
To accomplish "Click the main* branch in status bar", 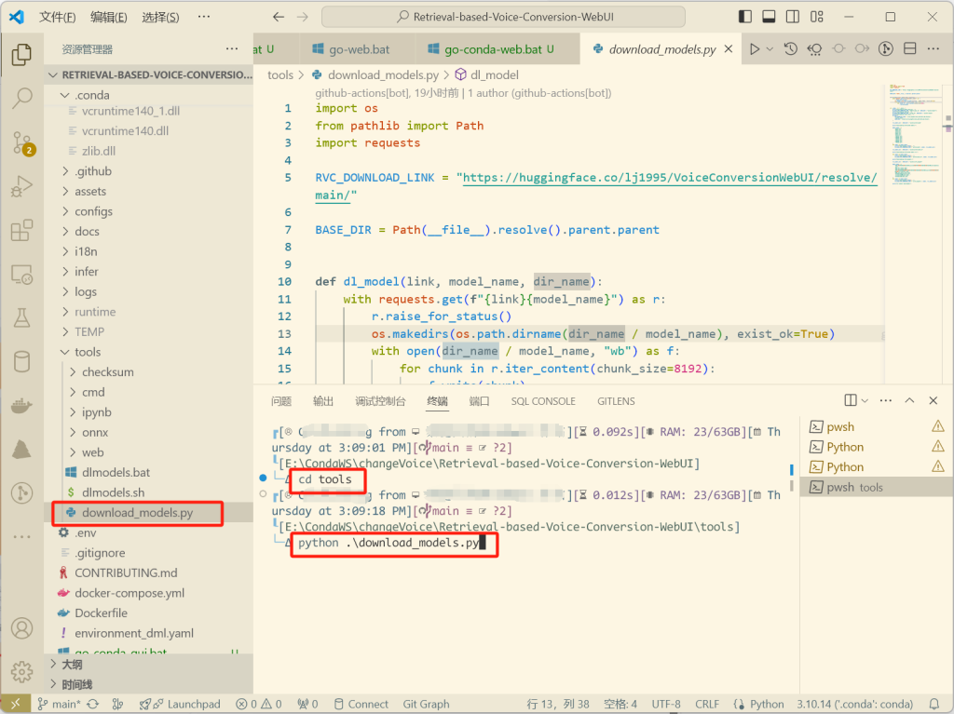I will coord(59,704).
